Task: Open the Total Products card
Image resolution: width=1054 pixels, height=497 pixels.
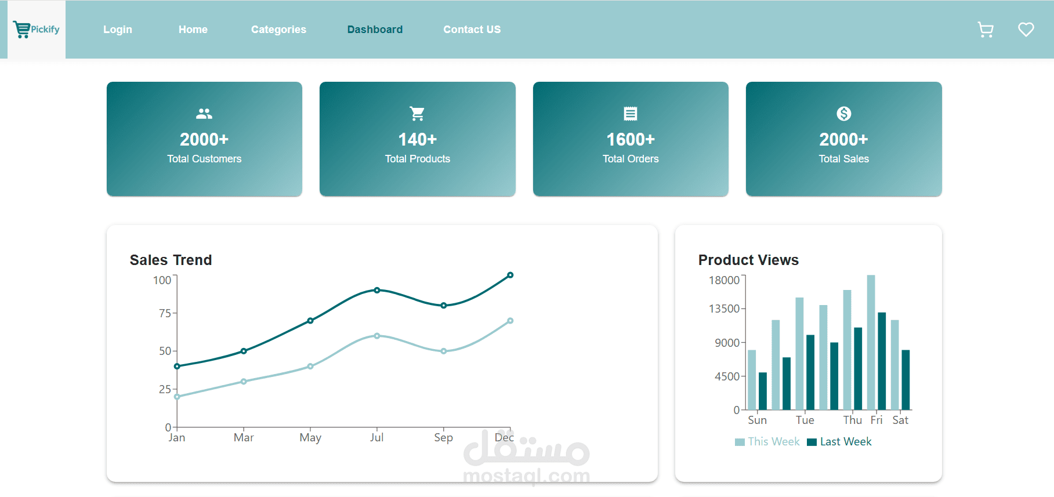Action: point(418,139)
